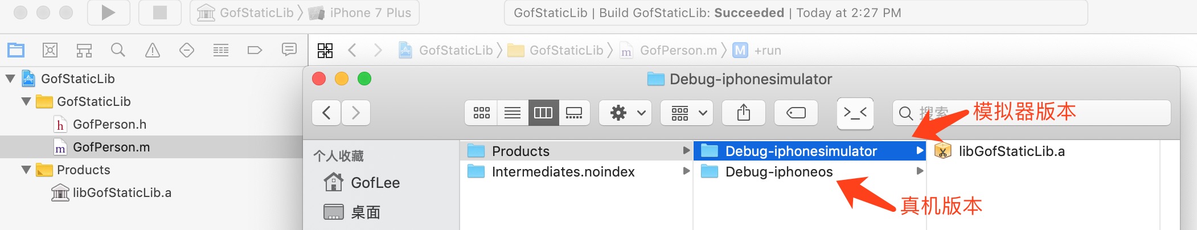1197x230 pixels.
Task: Collapse the Products group disclosure triangle
Action: click(x=26, y=170)
